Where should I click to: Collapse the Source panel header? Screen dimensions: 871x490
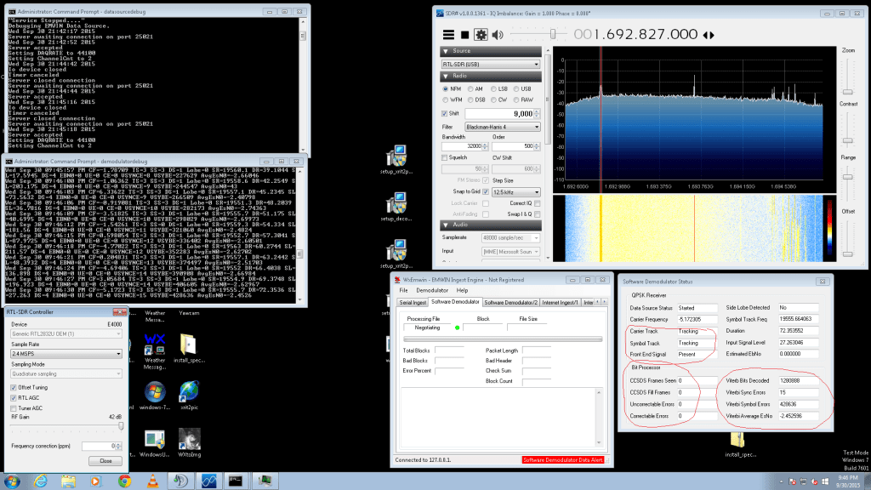pos(491,51)
